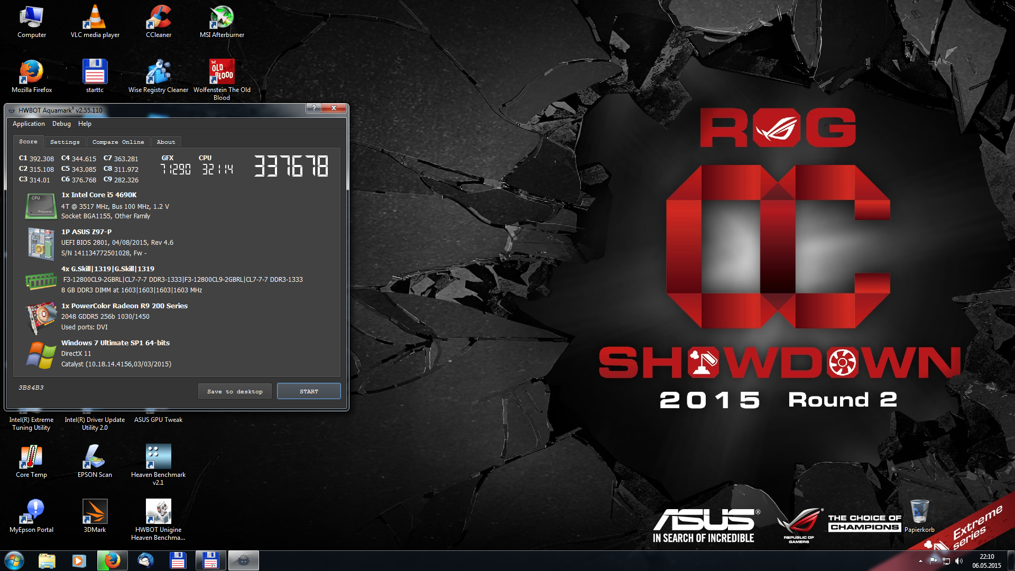Open Heaven Benchmark v2.1 shortcut
Viewport: 1015px width, 571px height.
tap(159, 464)
